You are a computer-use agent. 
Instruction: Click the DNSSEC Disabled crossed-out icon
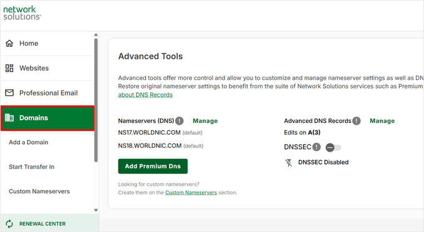coord(289,163)
